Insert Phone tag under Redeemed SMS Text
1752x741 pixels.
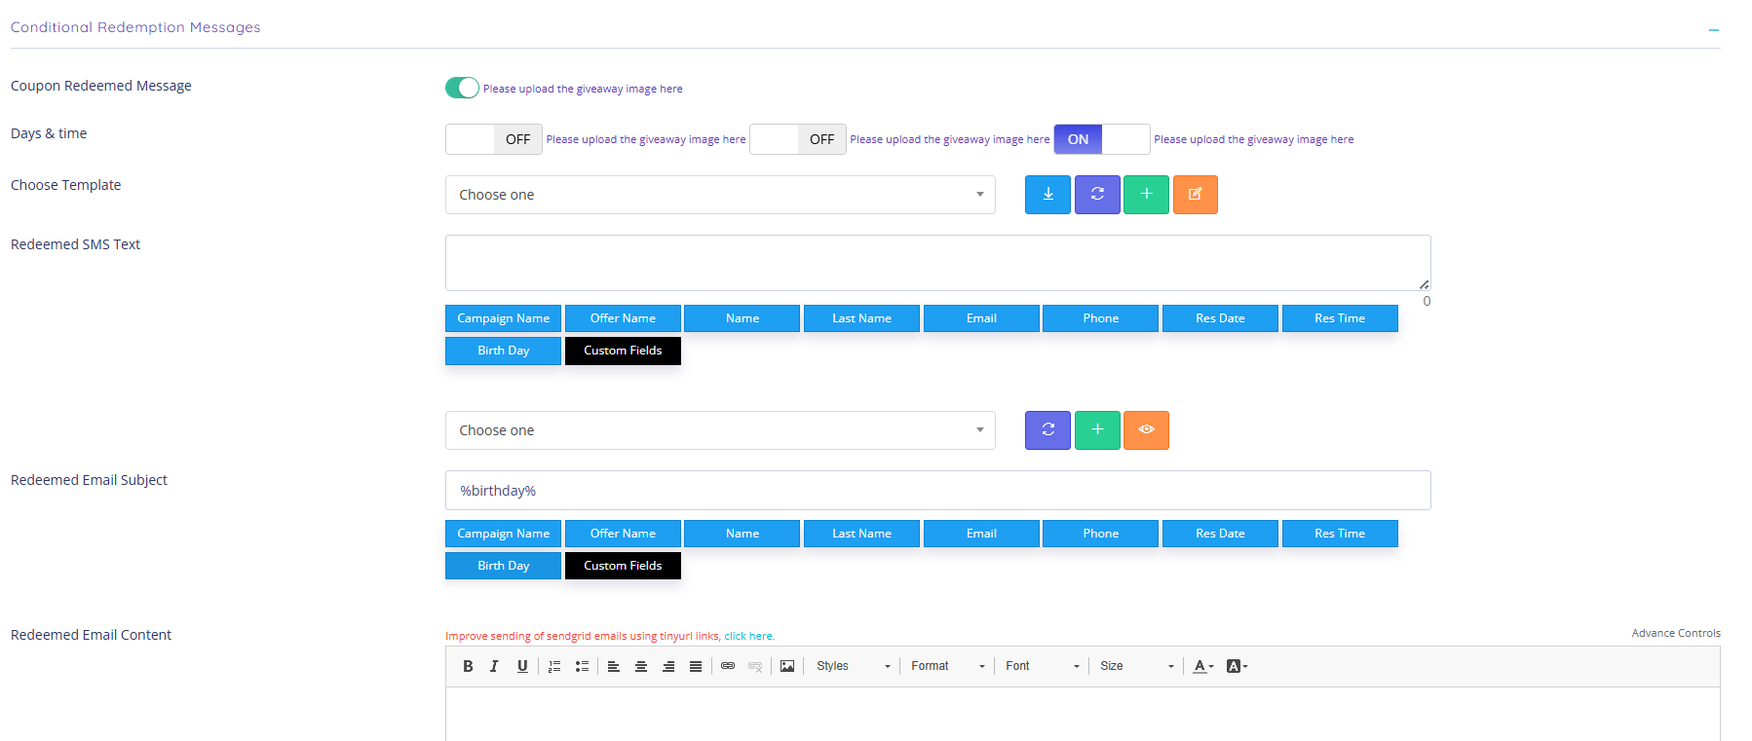[x=1100, y=318]
